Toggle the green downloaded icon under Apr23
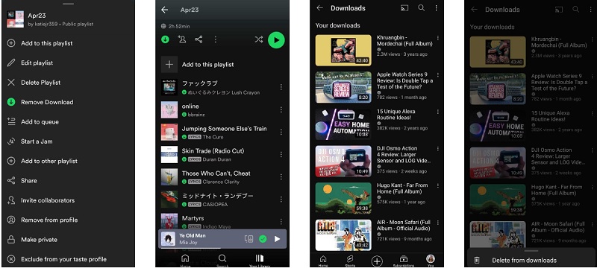 point(165,39)
